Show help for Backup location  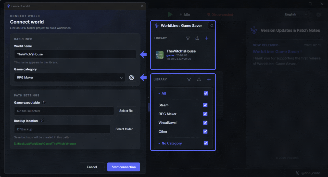42,121
